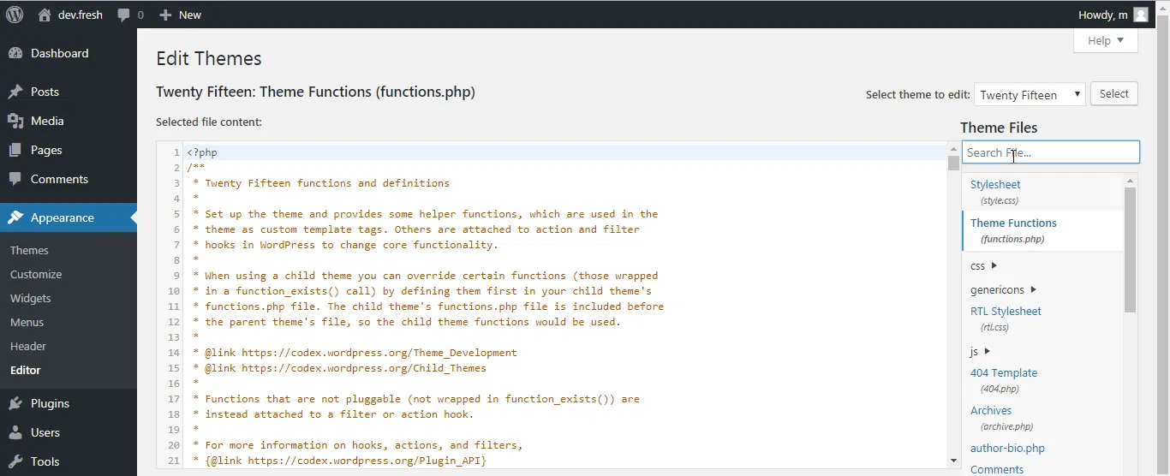Viewport: 1170px width, 476px height.
Task: Click line number 1 in the editor gutter
Action: click(176, 152)
